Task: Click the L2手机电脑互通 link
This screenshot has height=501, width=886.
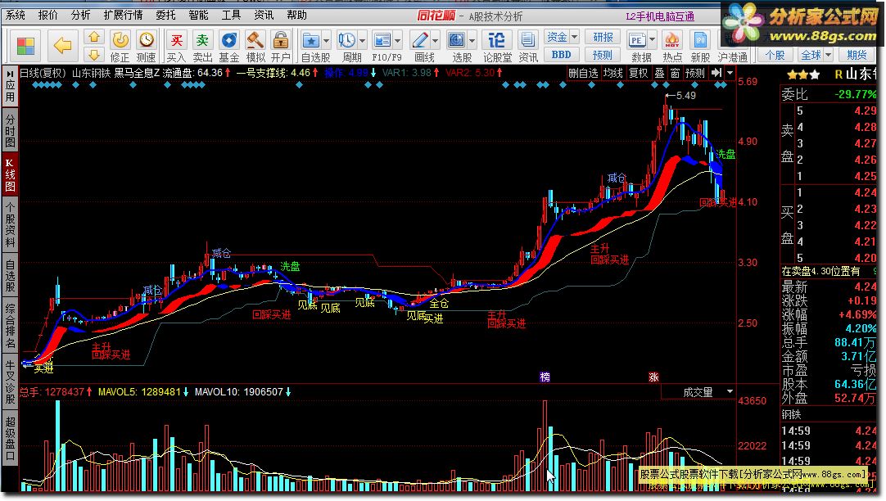Action: click(x=660, y=16)
